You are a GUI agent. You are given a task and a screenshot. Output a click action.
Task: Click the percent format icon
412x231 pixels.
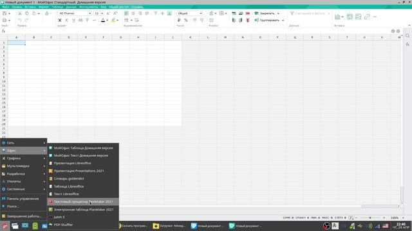coord(186,20)
